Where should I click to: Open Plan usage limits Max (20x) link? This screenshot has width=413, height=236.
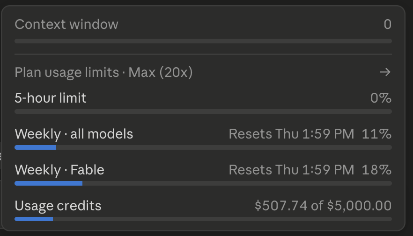(103, 72)
